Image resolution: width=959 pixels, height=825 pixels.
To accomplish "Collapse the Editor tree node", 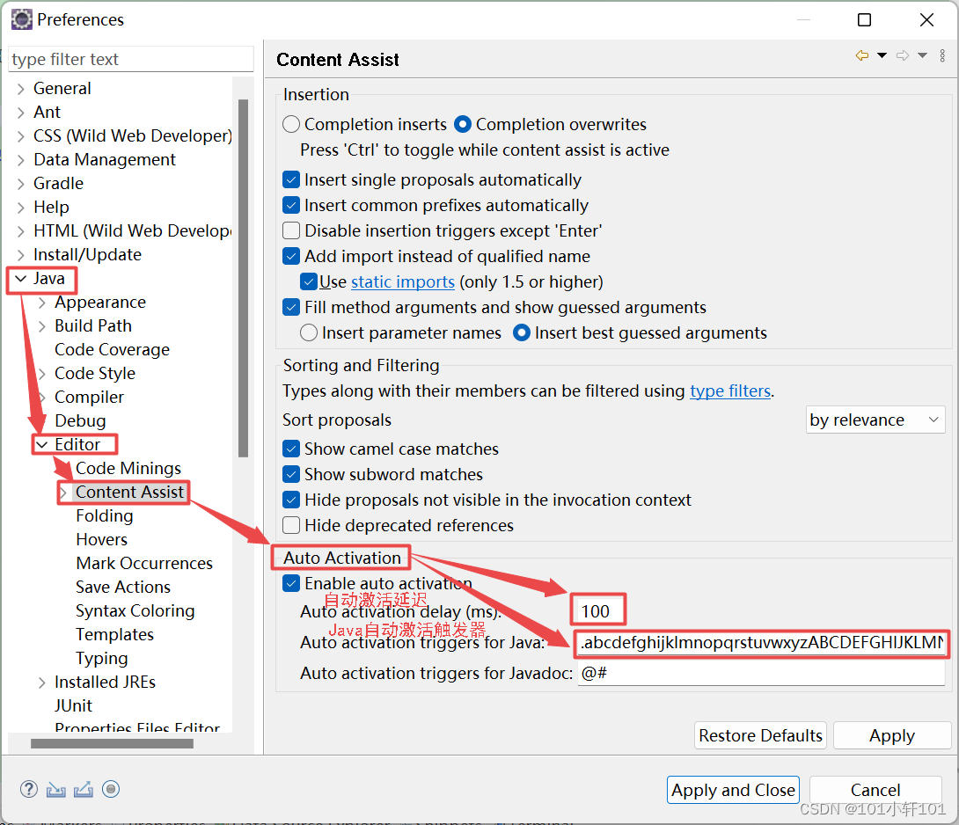I will click(x=41, y=445).
